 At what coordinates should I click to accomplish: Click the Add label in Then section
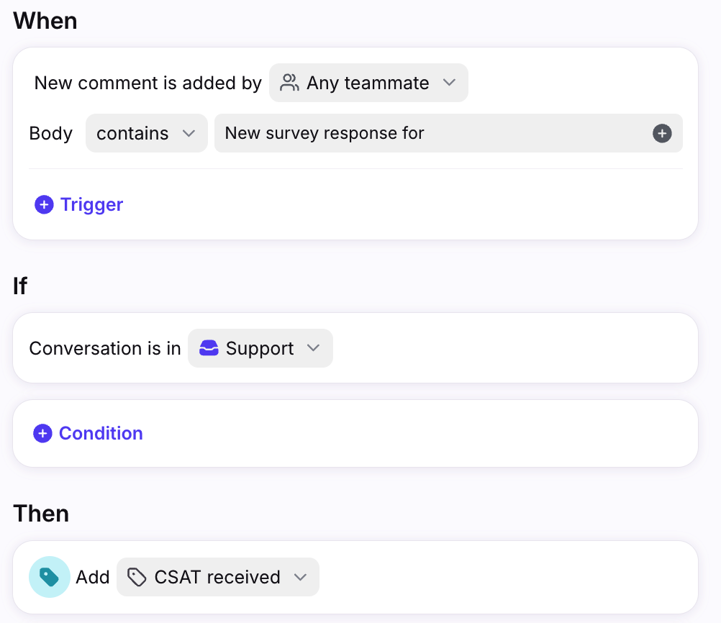coord(92,577)
